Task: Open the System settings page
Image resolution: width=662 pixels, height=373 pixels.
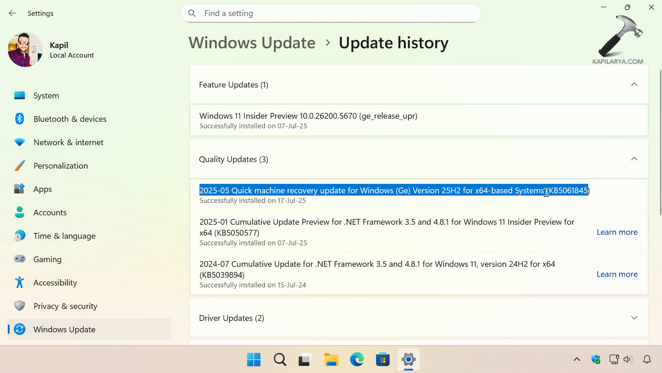Action: click(x=46, y=95)
